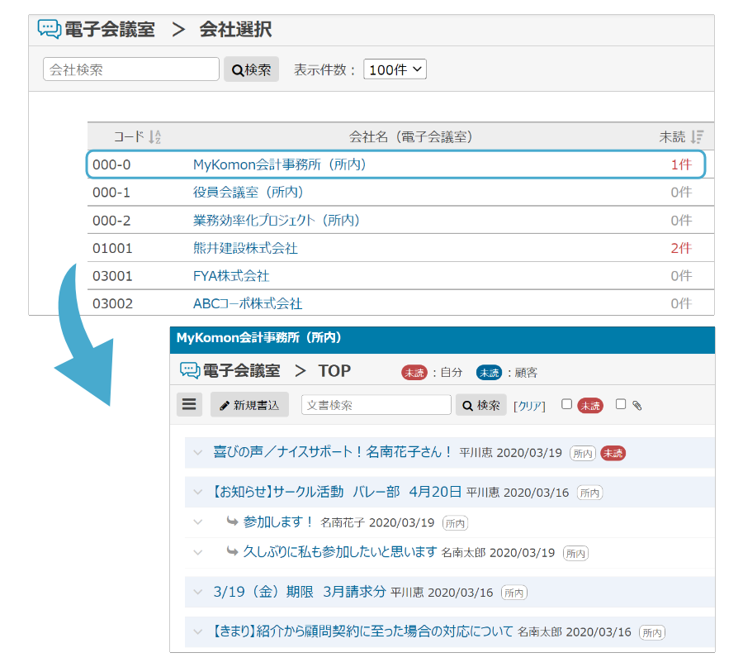This screenshot has height=667, width=743.
Task: Enable the 未読 filter checkbox
Action: tap(566, 404)
